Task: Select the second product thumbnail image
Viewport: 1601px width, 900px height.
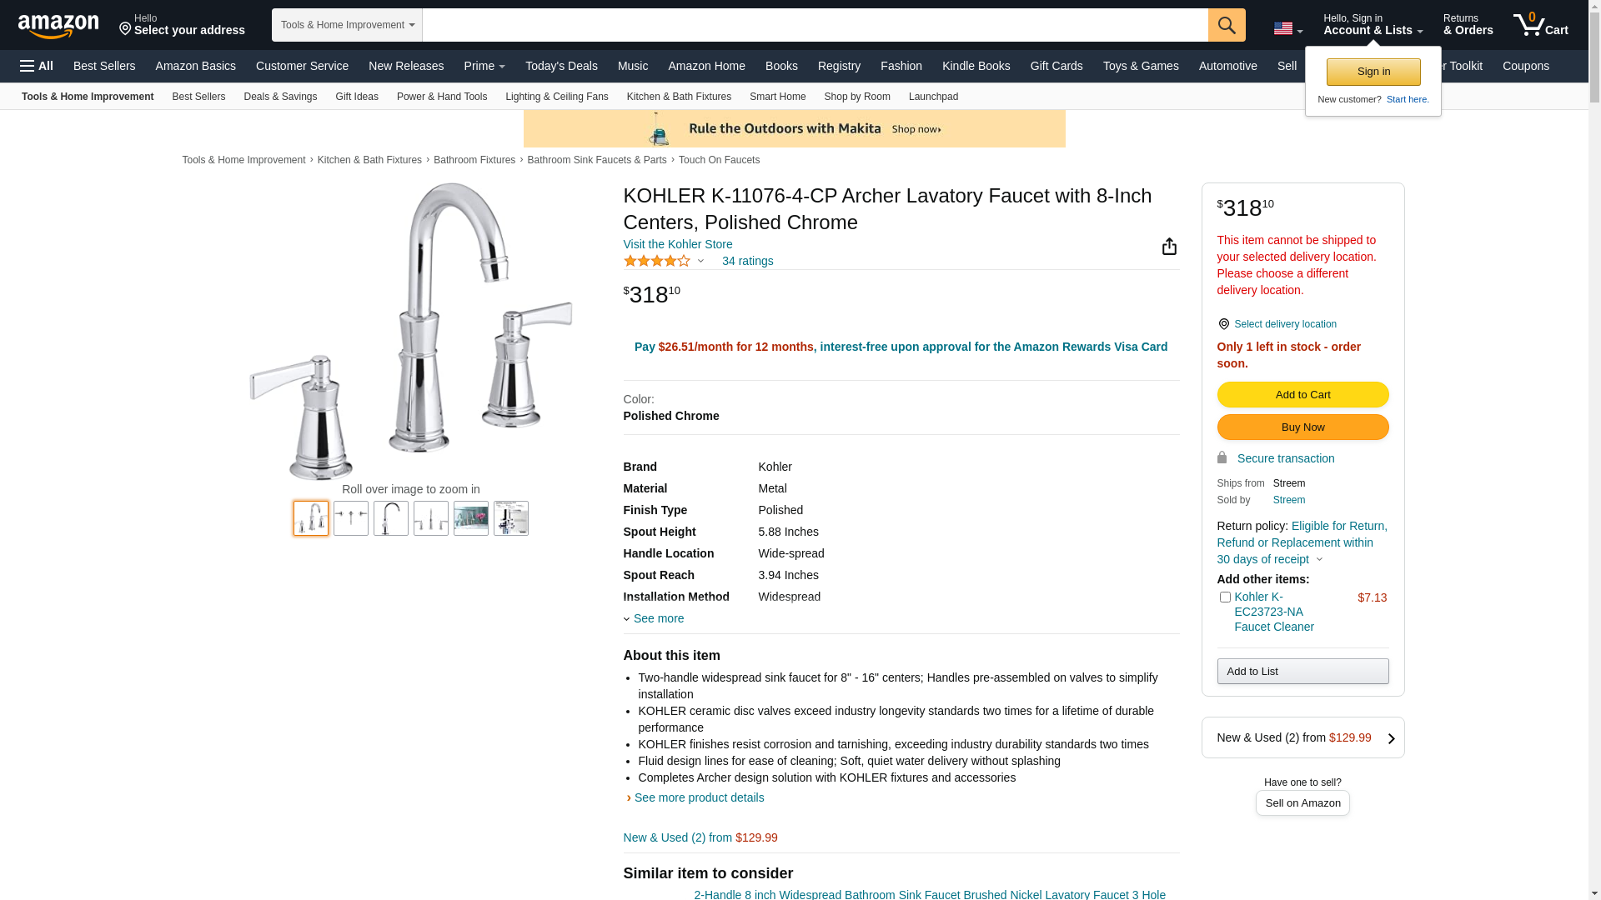Action: 351,518
